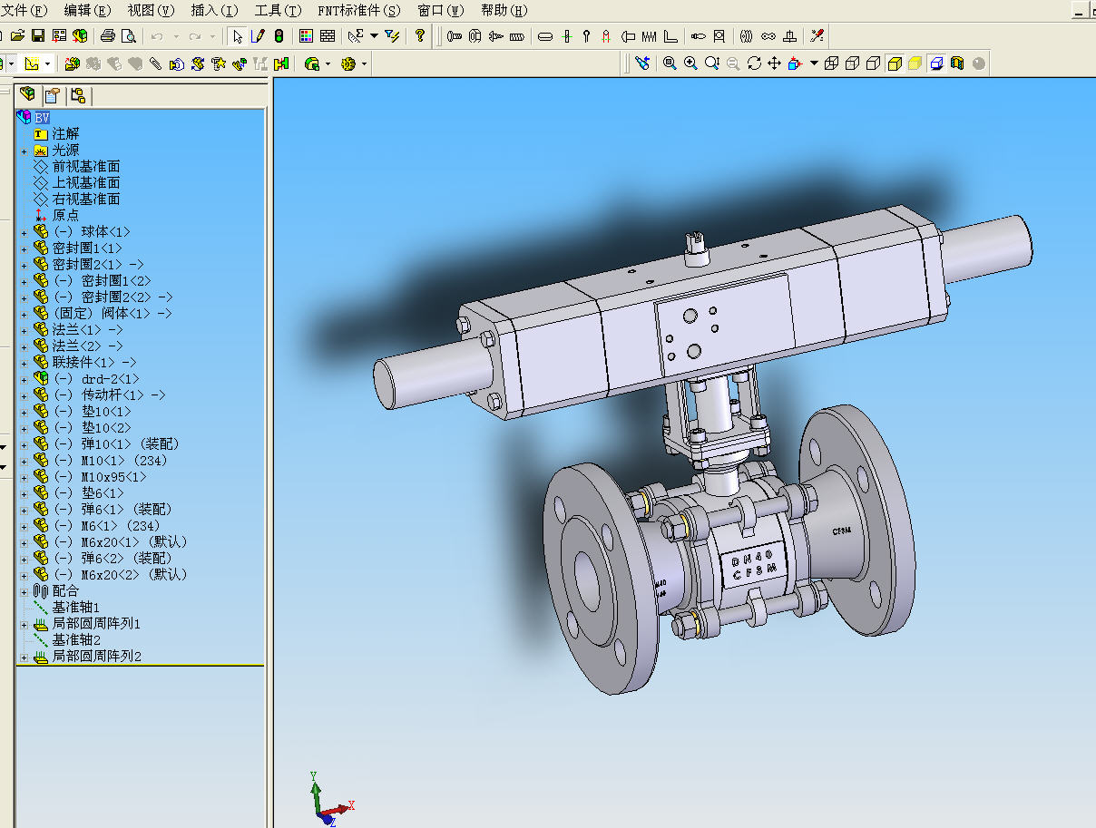
Task: Open the 帮助(H) menu
Action: (x=504, y=11)
